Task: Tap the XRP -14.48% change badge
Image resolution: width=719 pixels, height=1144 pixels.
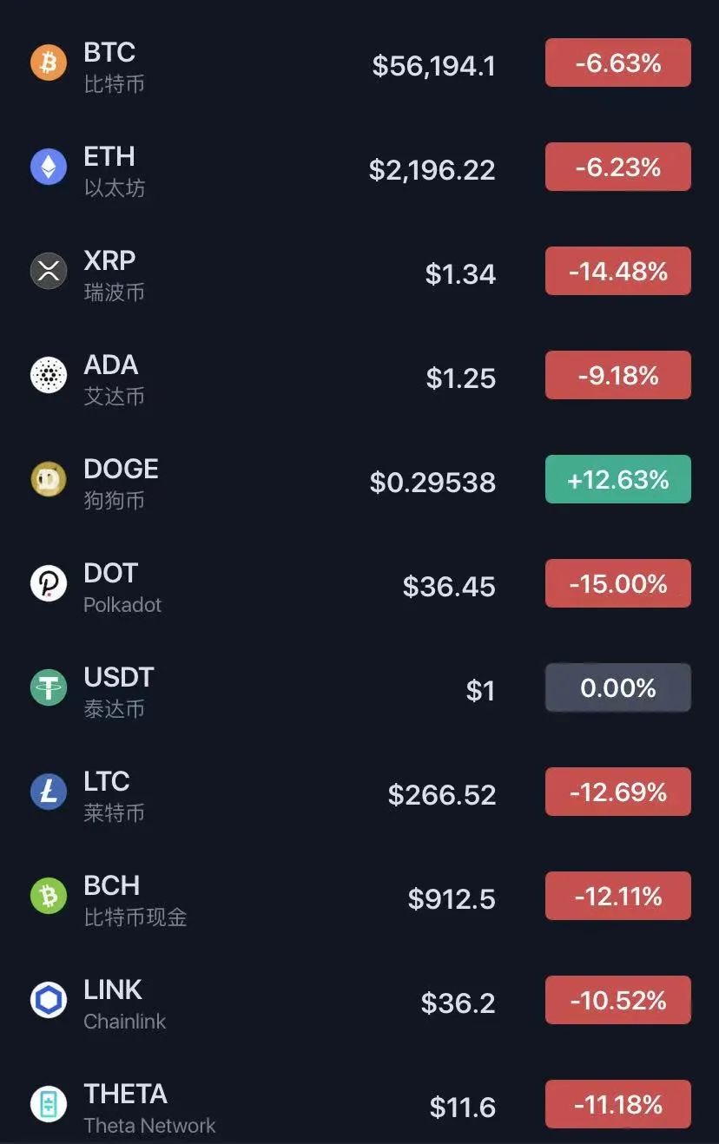Action: 618,271
